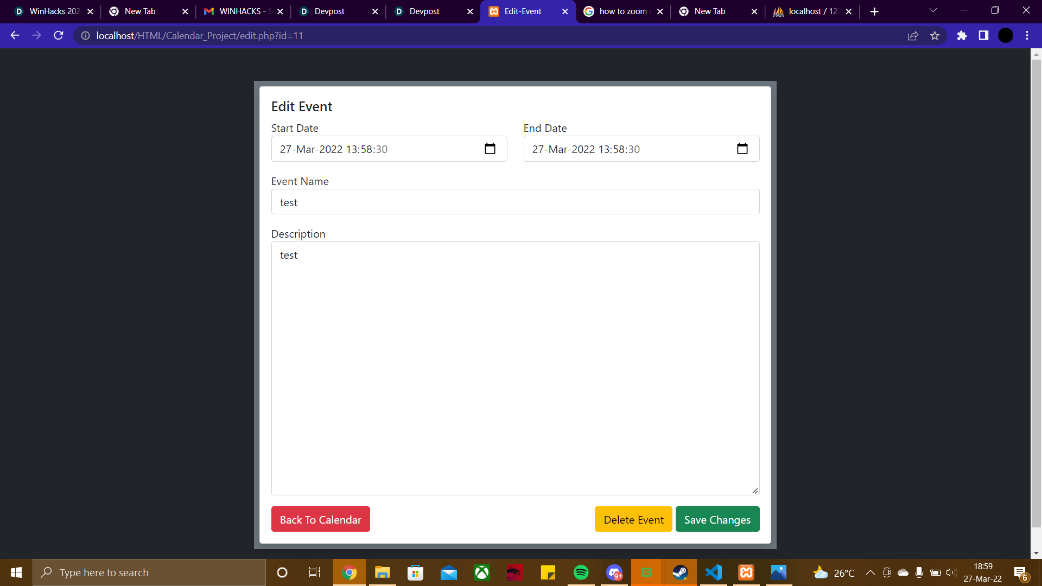The width and height of the screenshot is (1042, 586).
Task: Open Chrome's three-dot menu
Action: click(x=1027, y=36)
